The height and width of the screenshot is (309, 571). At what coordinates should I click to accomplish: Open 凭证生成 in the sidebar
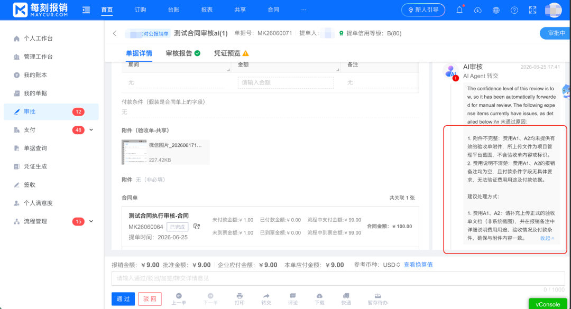pos(35,166)
